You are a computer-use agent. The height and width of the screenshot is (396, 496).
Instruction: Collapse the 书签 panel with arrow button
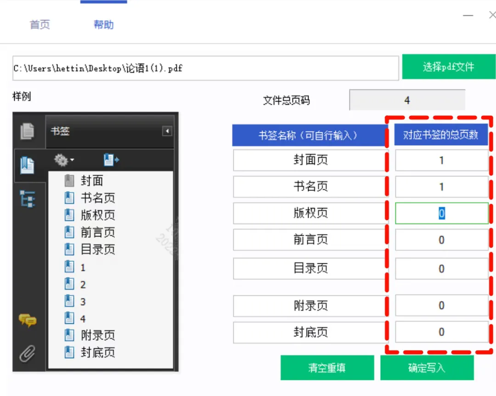tap(167, 131)
